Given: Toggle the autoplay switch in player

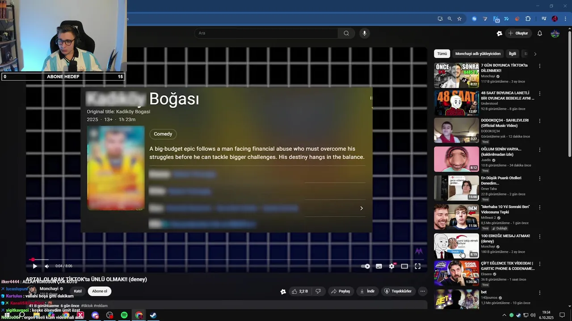Looking at the screenshot, I should click(x=366, y=266).
